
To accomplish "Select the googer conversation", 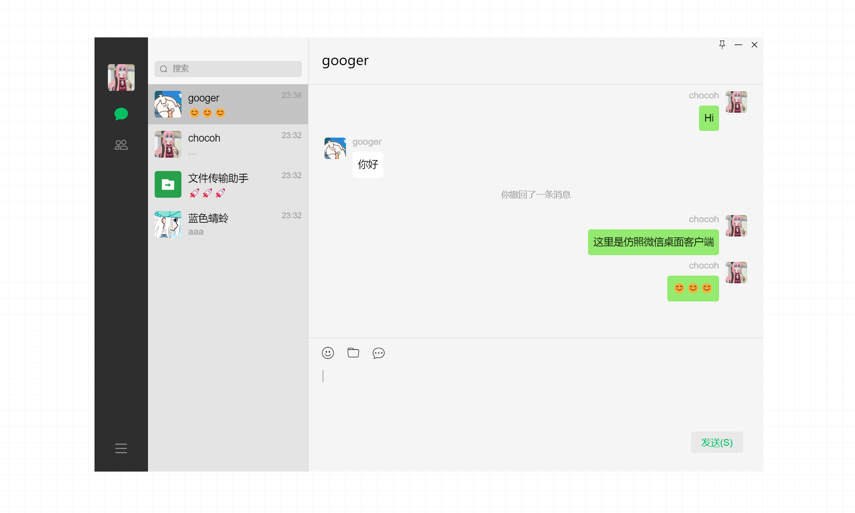I will coord(228,104).
